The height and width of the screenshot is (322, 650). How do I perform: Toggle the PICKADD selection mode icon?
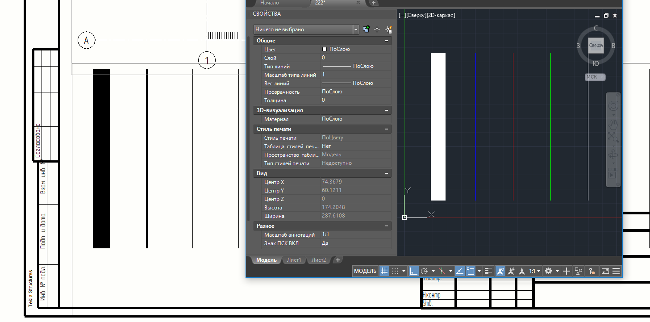coord(367,29)
